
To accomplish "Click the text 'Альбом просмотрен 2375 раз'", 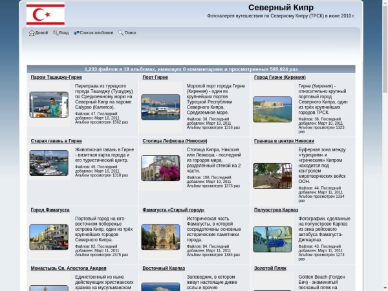I will (102, 255).
